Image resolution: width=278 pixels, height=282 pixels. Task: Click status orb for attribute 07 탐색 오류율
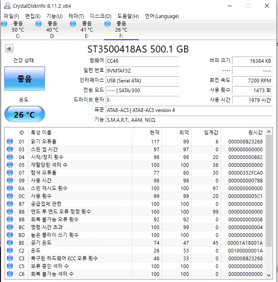tap(10, 173)
